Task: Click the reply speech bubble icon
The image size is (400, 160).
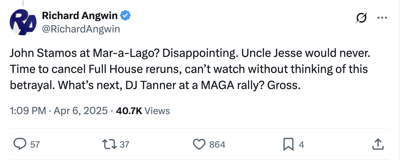Action: coord(20,144)
